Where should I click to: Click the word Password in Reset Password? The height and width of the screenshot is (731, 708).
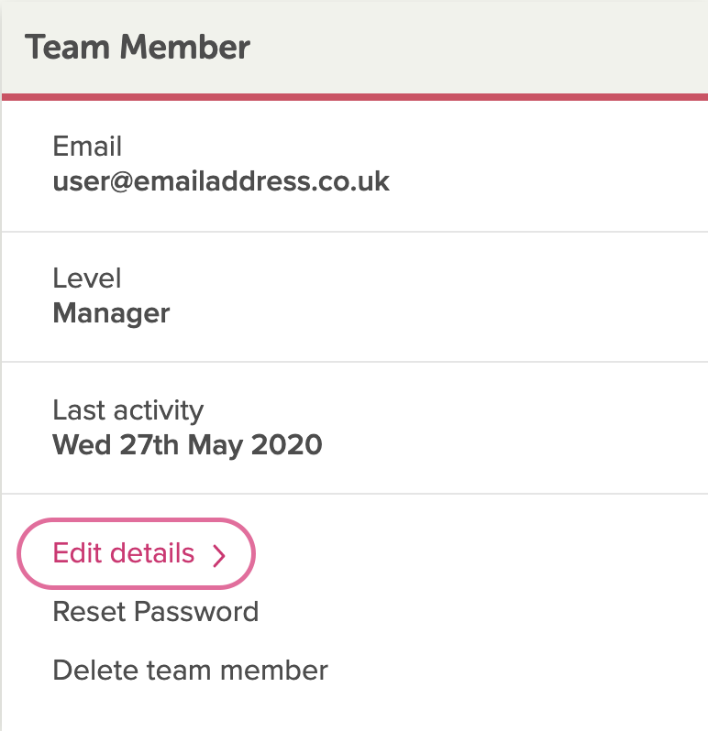196,611
